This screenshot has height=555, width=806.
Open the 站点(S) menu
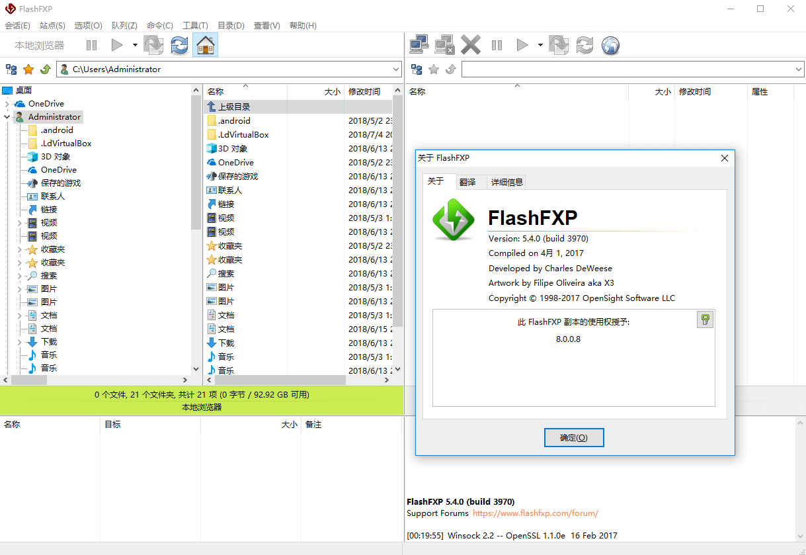52,26
